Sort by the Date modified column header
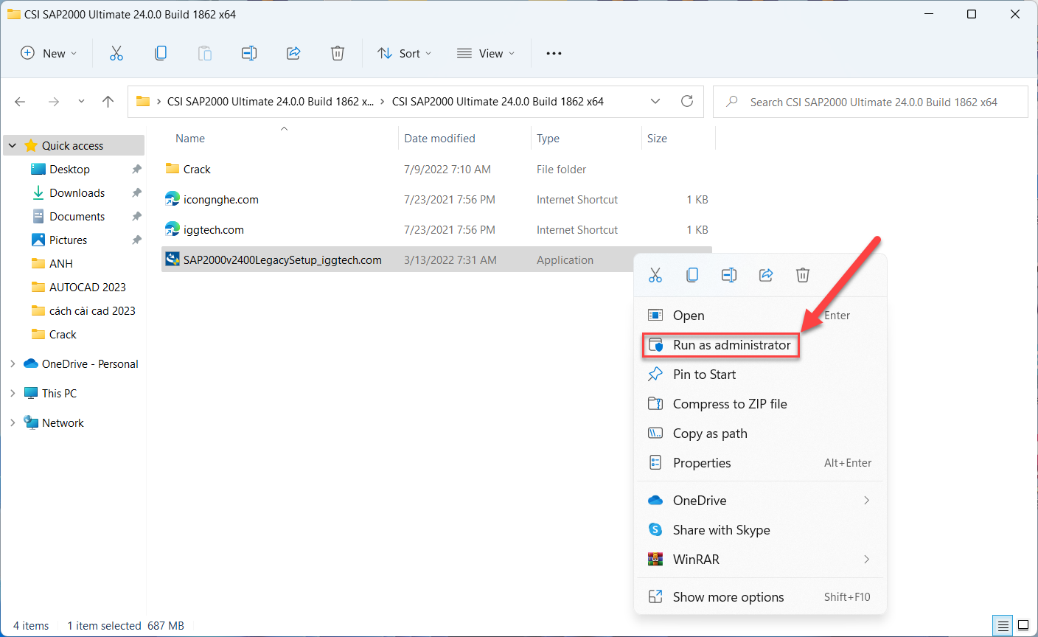1038x637 pixels. pos(439,139)
